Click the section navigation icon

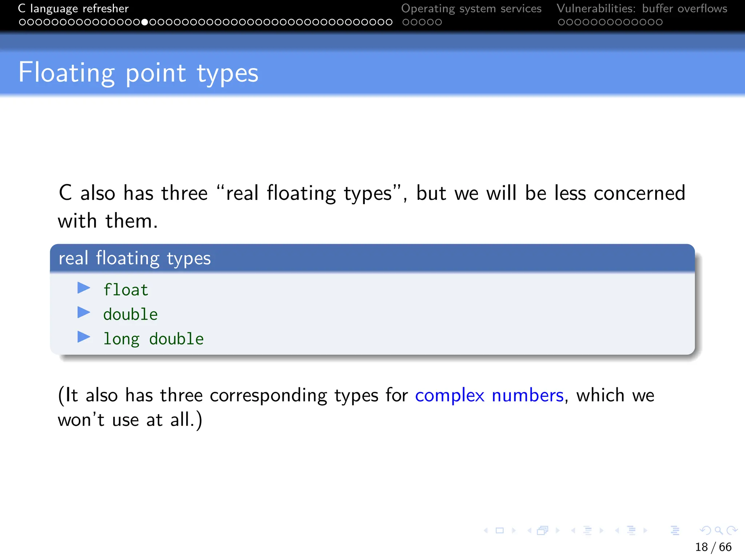631,531
